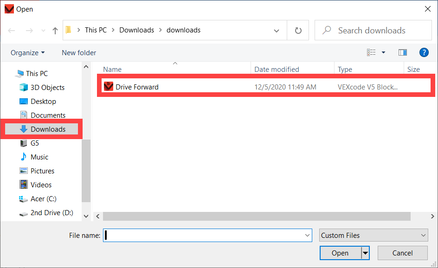The width and height of the screenshot is (438, 268).
Task: Select the Acer (C:) drive
Action: click(x=44, y=198)
